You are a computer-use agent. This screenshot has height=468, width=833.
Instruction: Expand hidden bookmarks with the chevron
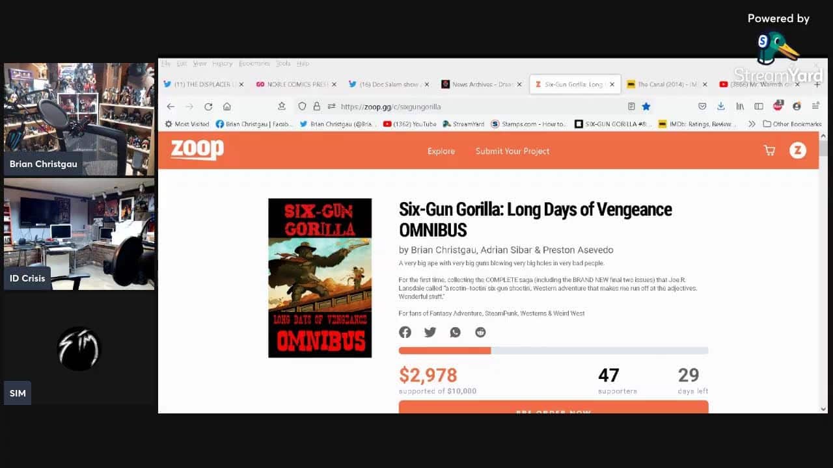(752, 123)
